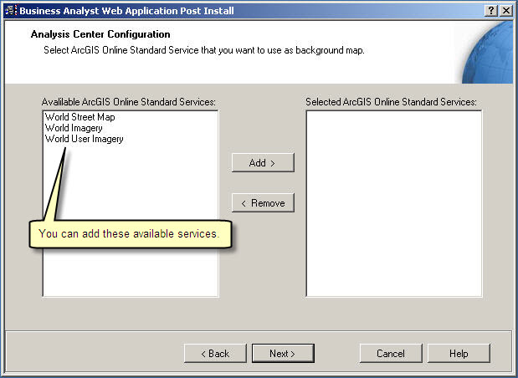Click the Available ArcGIS Online Standard Services label

click(129, 101)
